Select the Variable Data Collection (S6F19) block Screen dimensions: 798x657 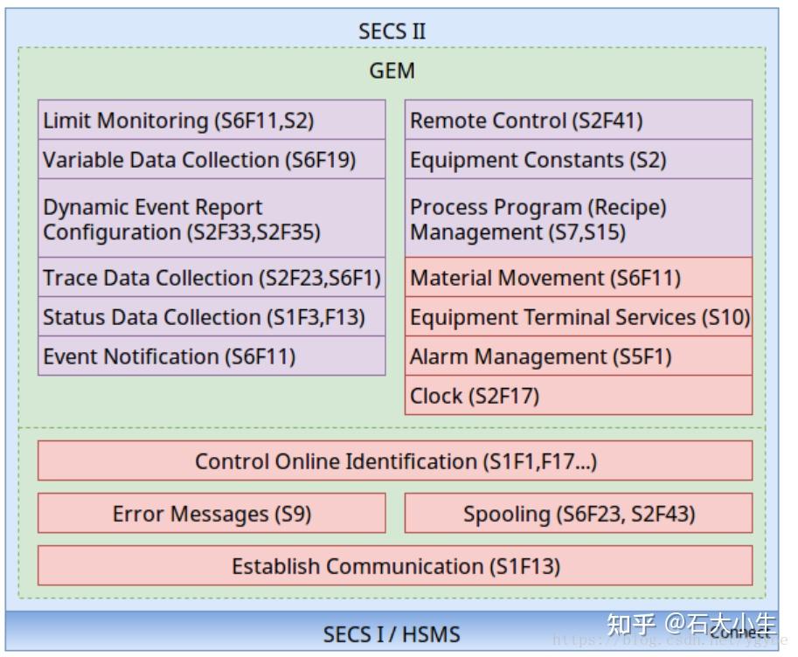(212, 160)
